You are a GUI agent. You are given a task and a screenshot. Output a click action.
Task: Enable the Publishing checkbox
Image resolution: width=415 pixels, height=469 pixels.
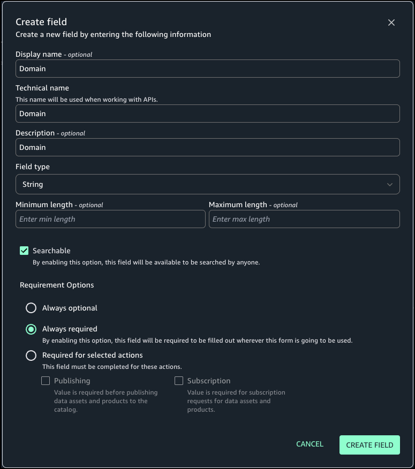click(x=46, y=381)
